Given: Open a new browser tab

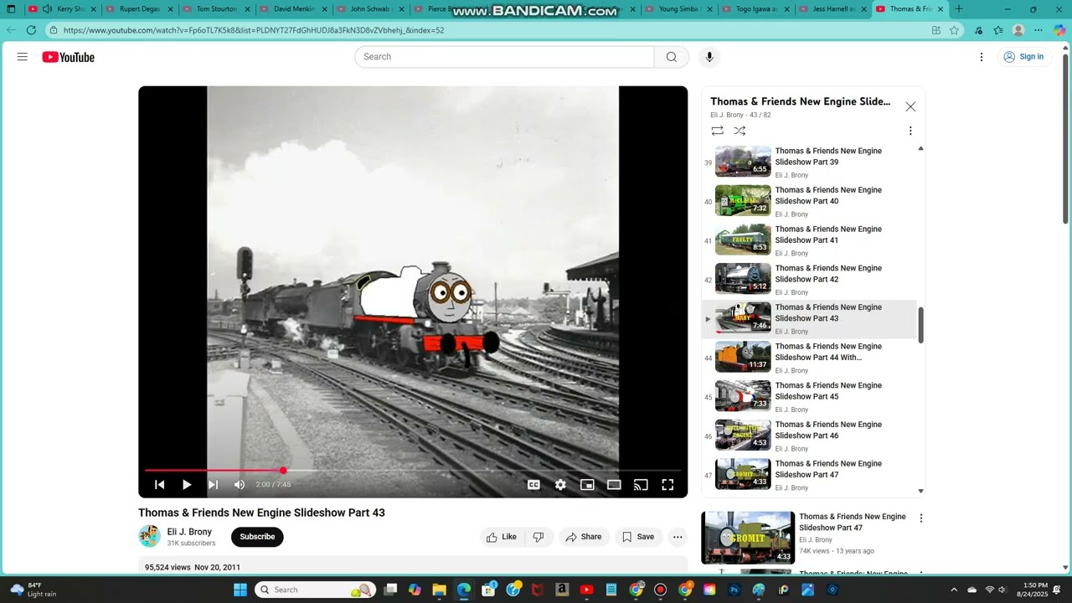Looking at the screenshot, I should 959,9.
